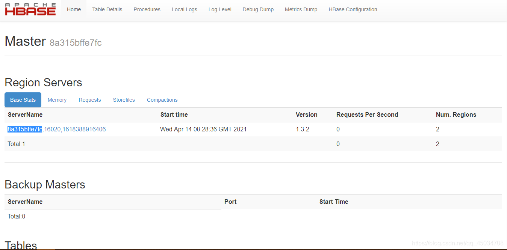Click the Backup Masters Start Time header
The image size is (507, 250).
[334, 202]
